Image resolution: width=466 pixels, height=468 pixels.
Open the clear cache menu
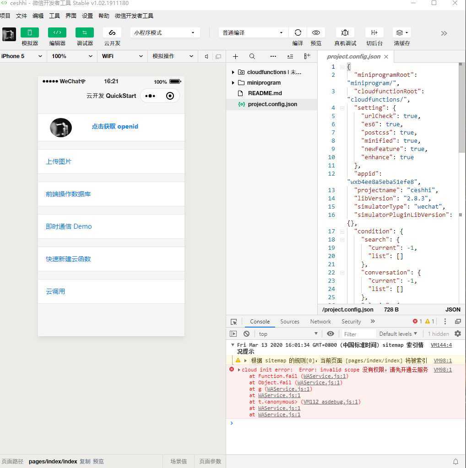pos(402,32)
